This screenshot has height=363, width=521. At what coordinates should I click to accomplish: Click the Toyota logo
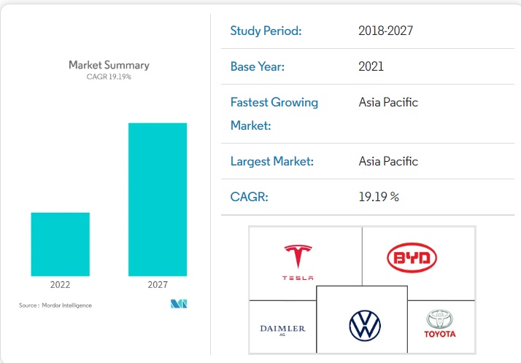click(x=440, y=324)
